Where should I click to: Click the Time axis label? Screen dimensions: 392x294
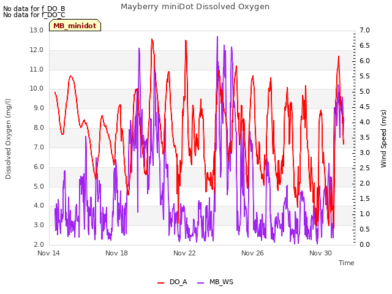pos(347,263)
